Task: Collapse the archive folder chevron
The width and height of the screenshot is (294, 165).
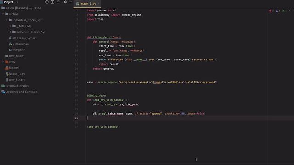Action: (x=3, y=14)
